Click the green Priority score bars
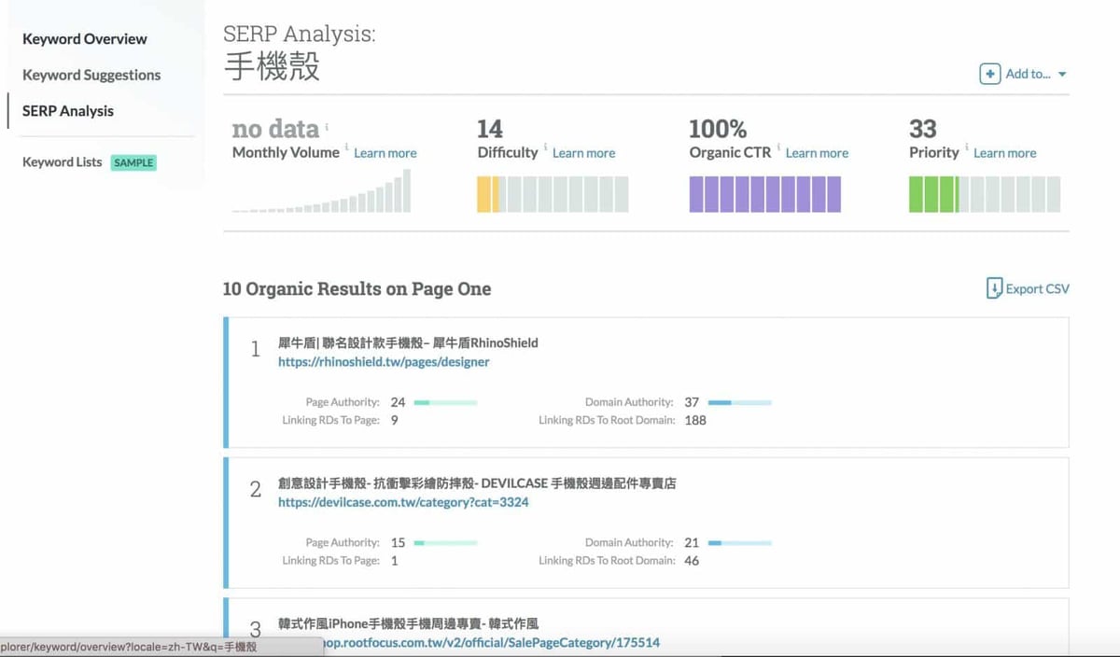 [x=933, y=193]
